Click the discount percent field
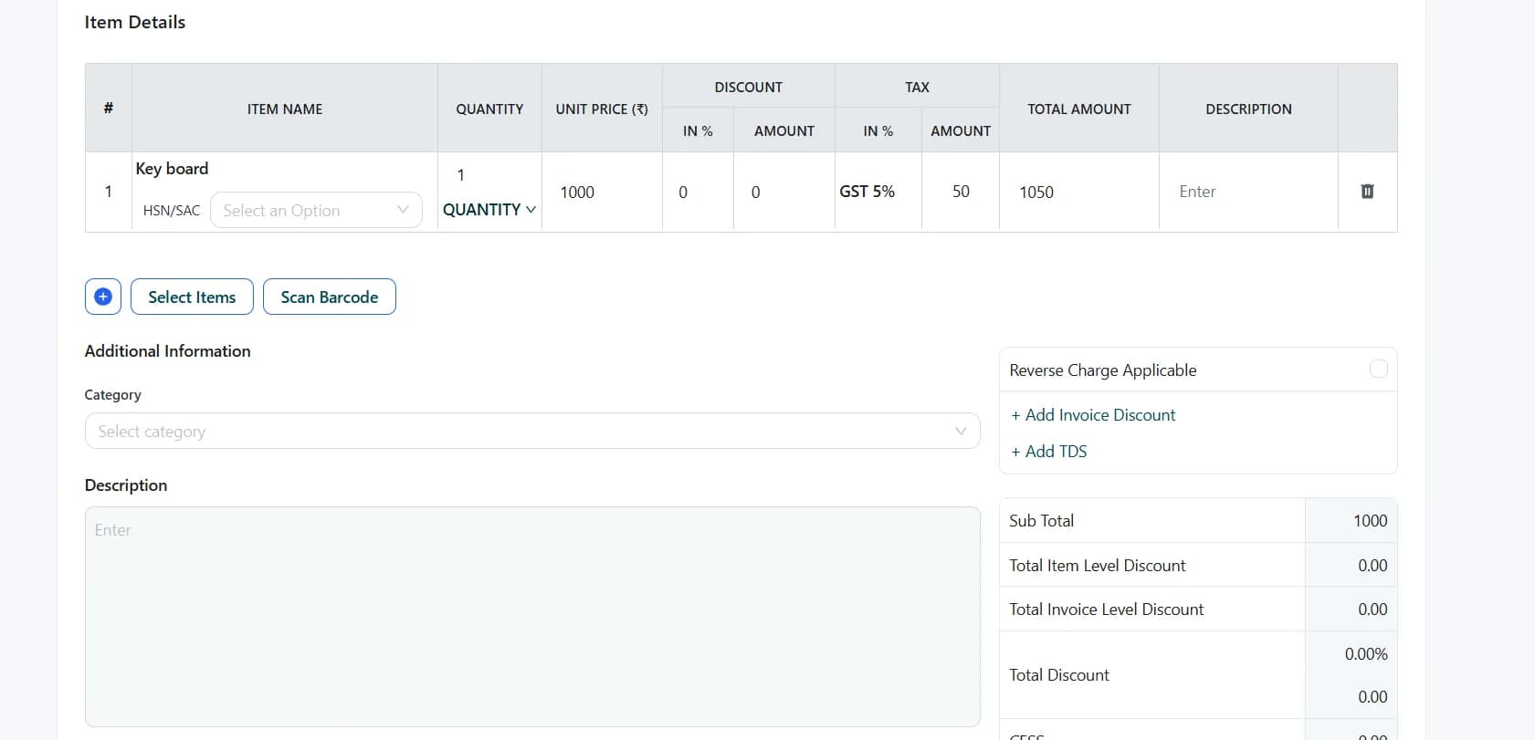1535x740 pixels. pos(698,193)
